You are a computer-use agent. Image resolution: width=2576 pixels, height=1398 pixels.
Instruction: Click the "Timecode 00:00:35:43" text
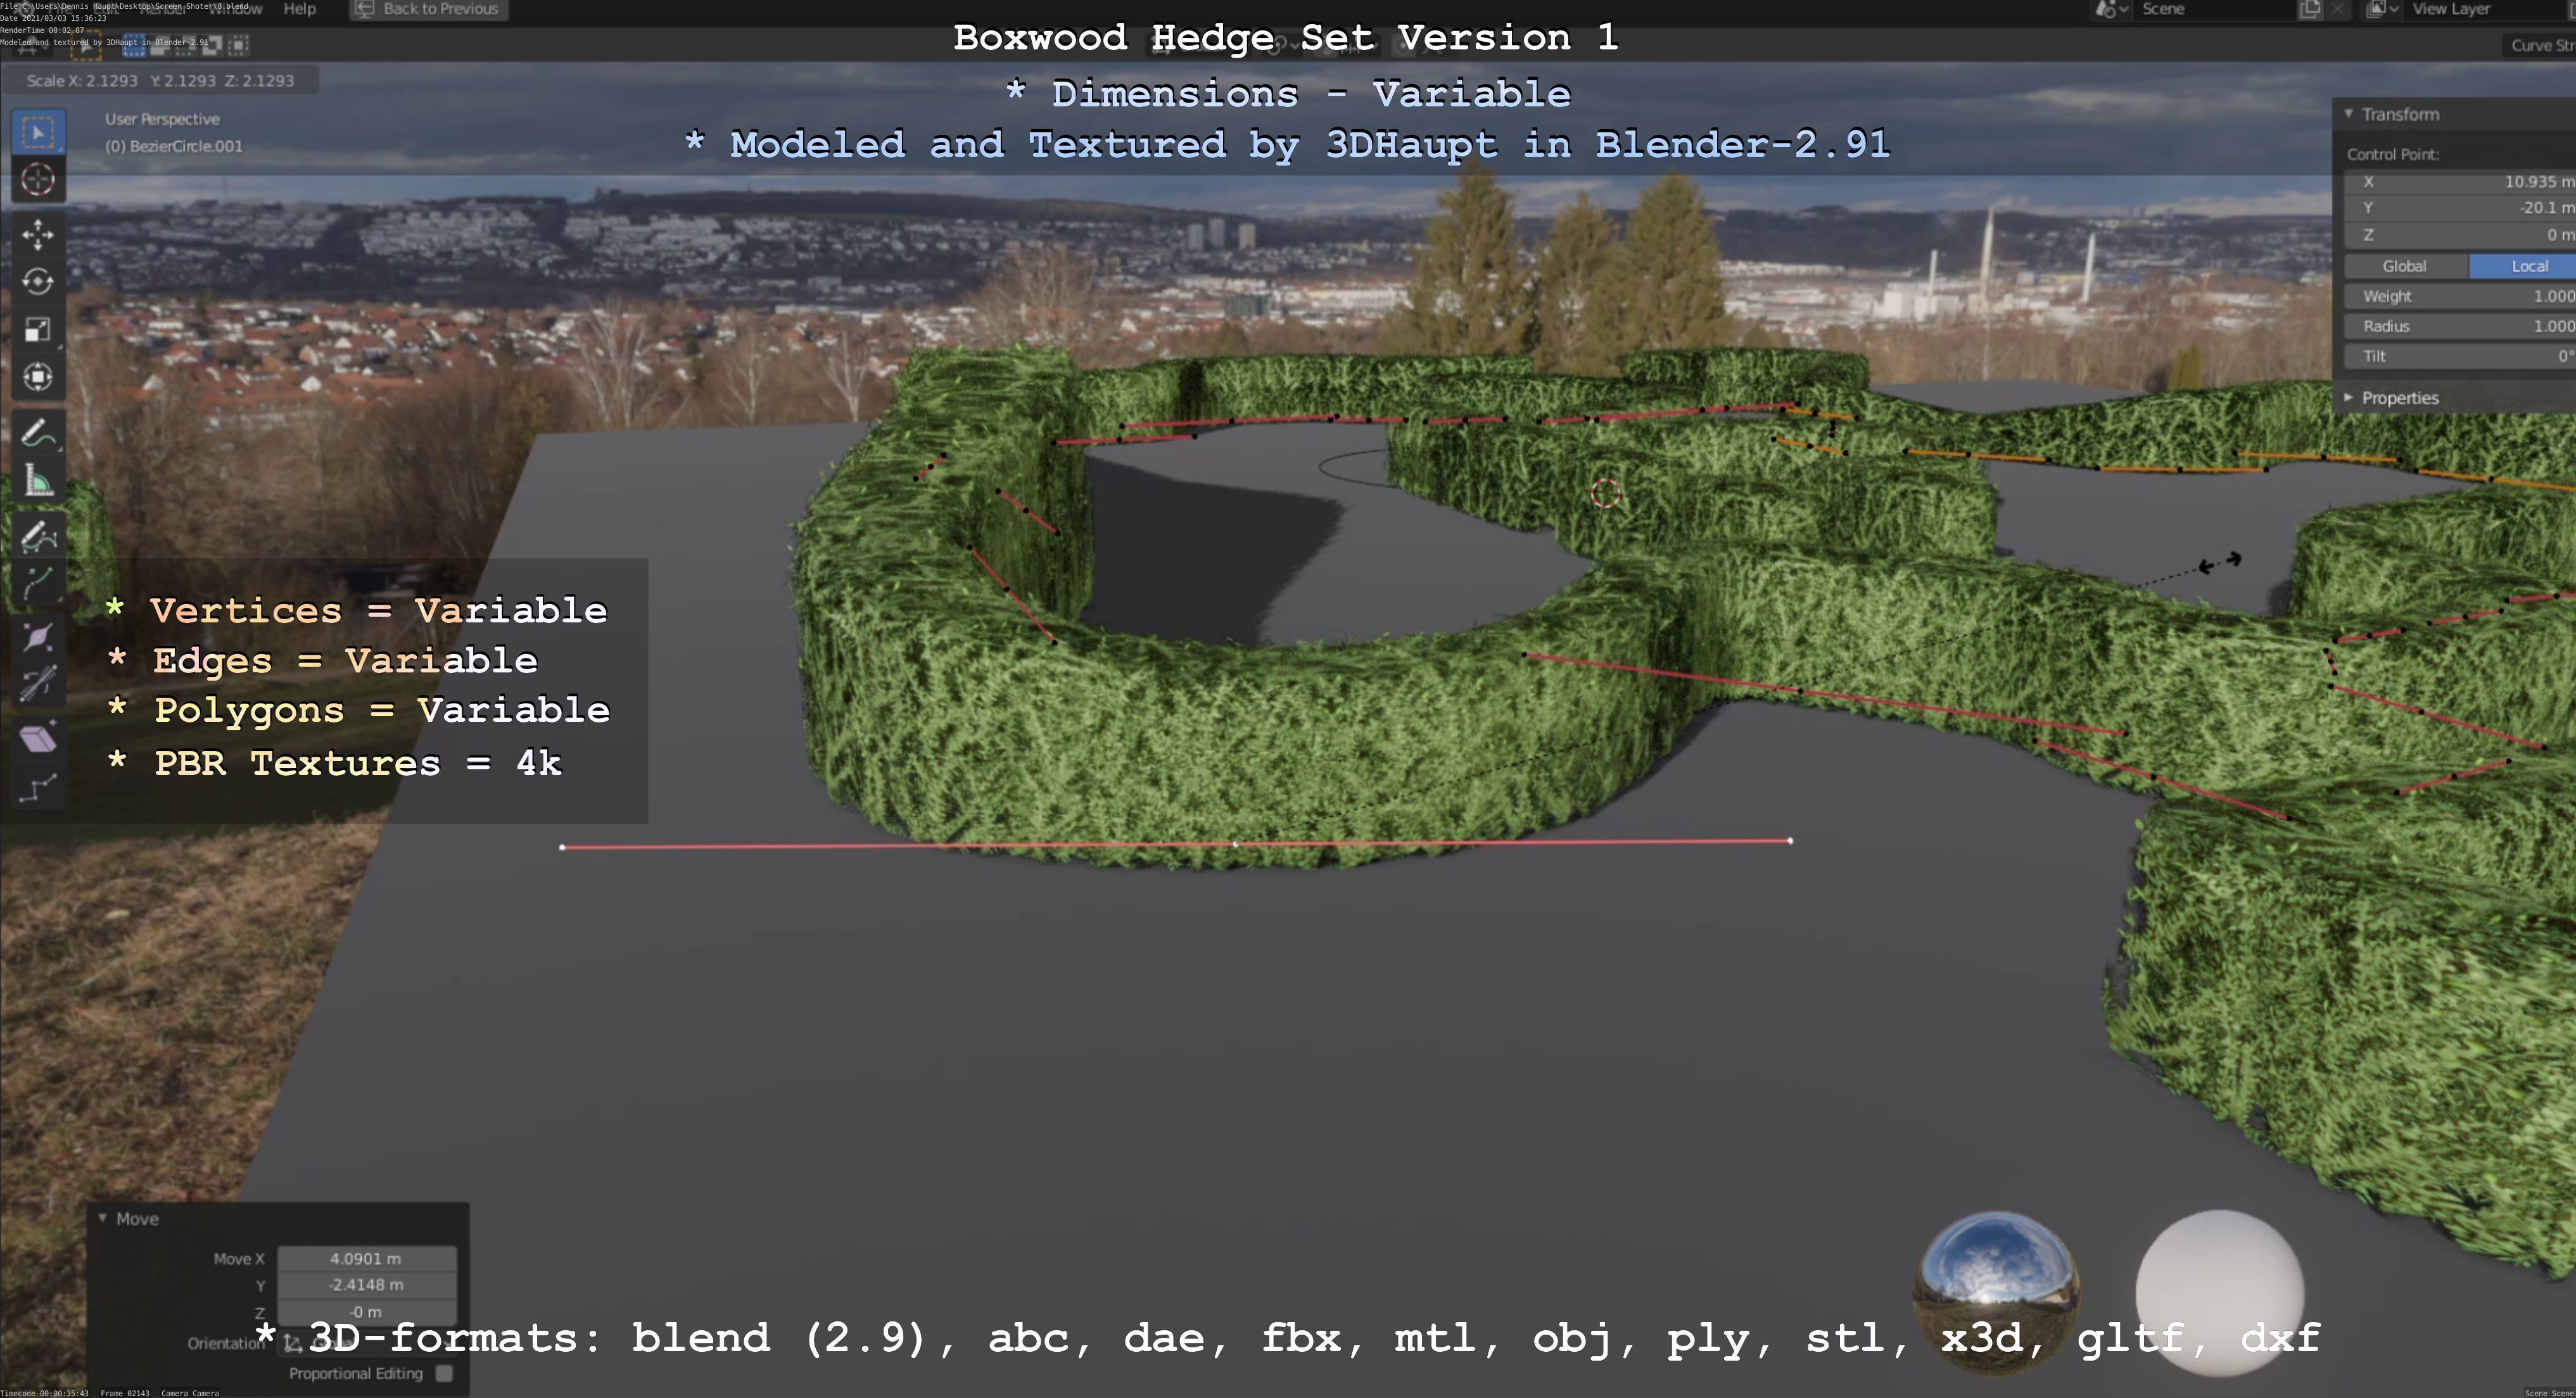pos(44,1393)
